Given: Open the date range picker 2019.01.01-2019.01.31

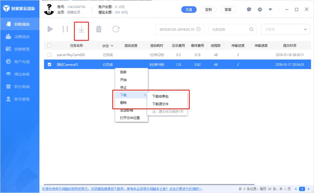Looking at the screenshot, I should (x=180, y=29).
